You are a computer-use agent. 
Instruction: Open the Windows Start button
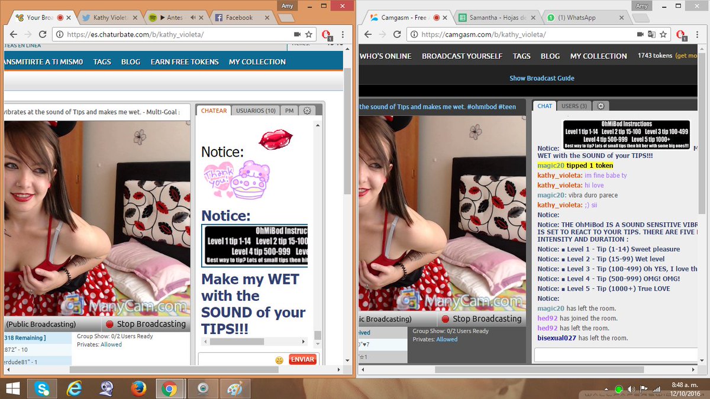(12, 388)
